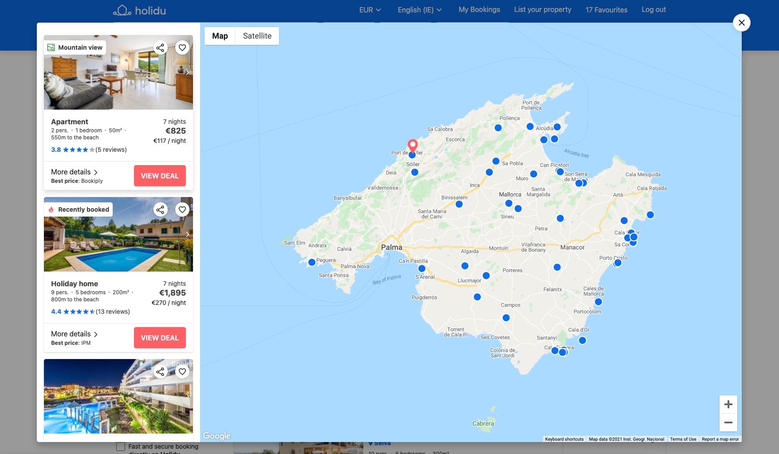This screenshot has width=779, height=454.
Task: Tick the fast and secure booking checkbox
Action: (x=121, y=446)
